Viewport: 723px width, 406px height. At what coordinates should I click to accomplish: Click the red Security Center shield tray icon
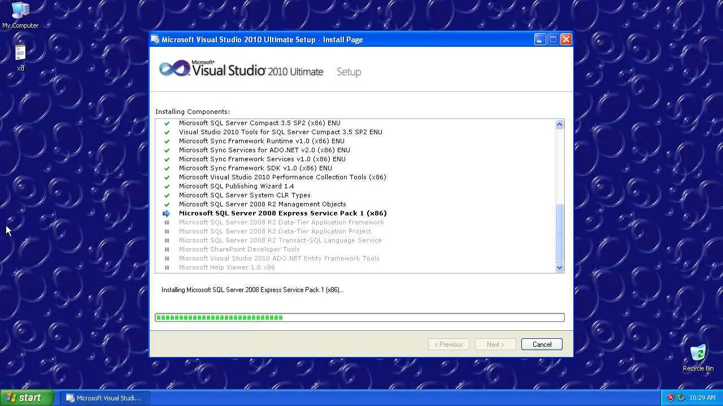[x=670, y=398]
